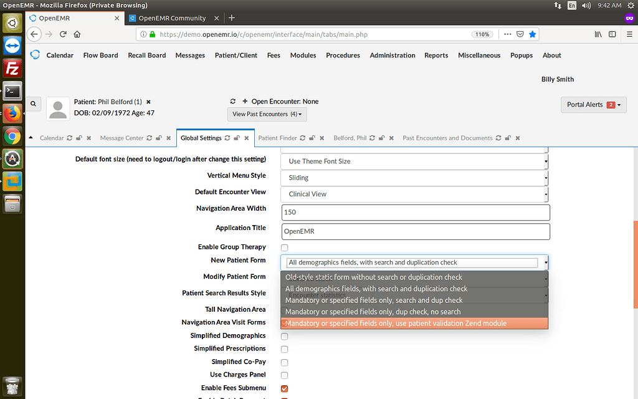Refresh the patient summary with the circular arrows icon
The width and height of the screenshot is (638, 399).
tap(232, 101)
